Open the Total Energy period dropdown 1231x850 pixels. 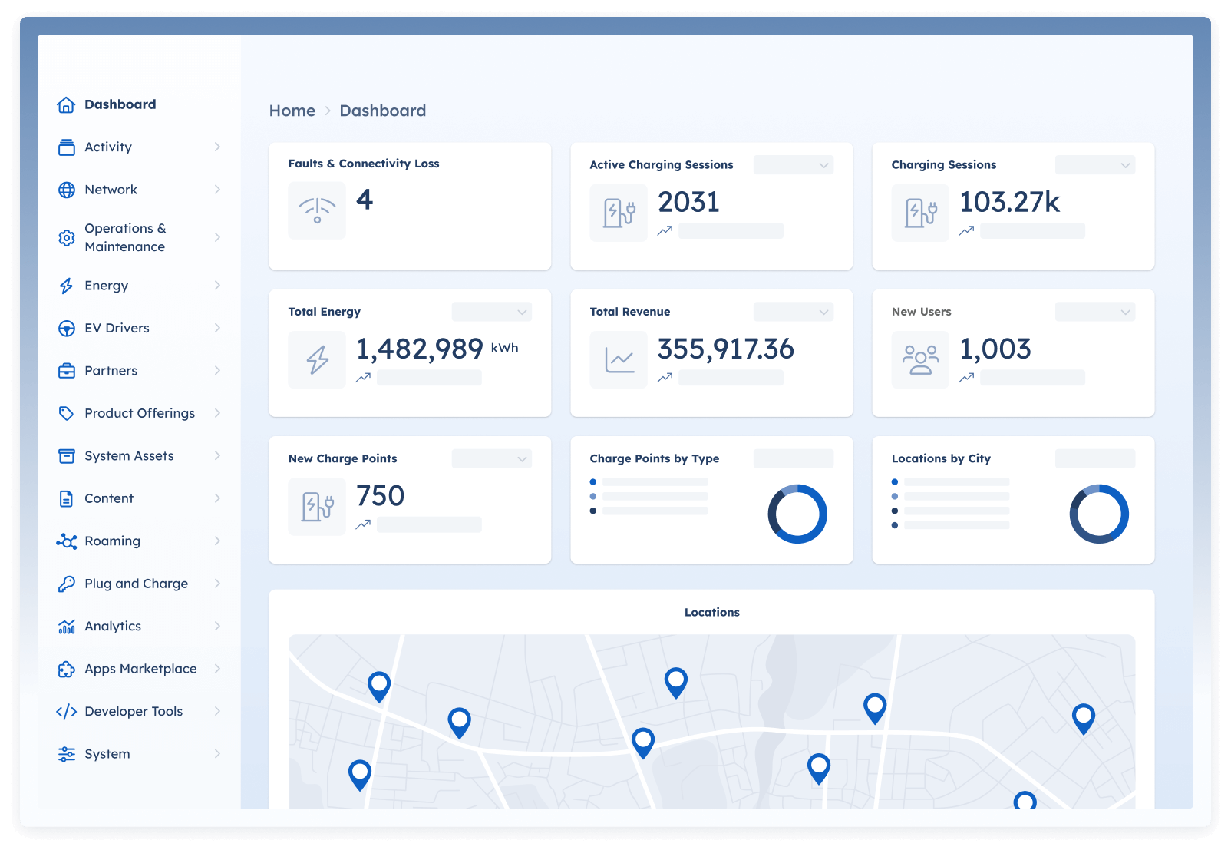click(x=492, y=312)
